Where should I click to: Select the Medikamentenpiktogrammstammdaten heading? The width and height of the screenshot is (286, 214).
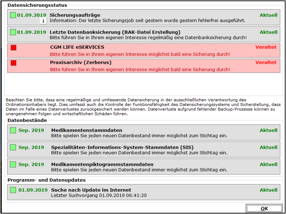102,165
